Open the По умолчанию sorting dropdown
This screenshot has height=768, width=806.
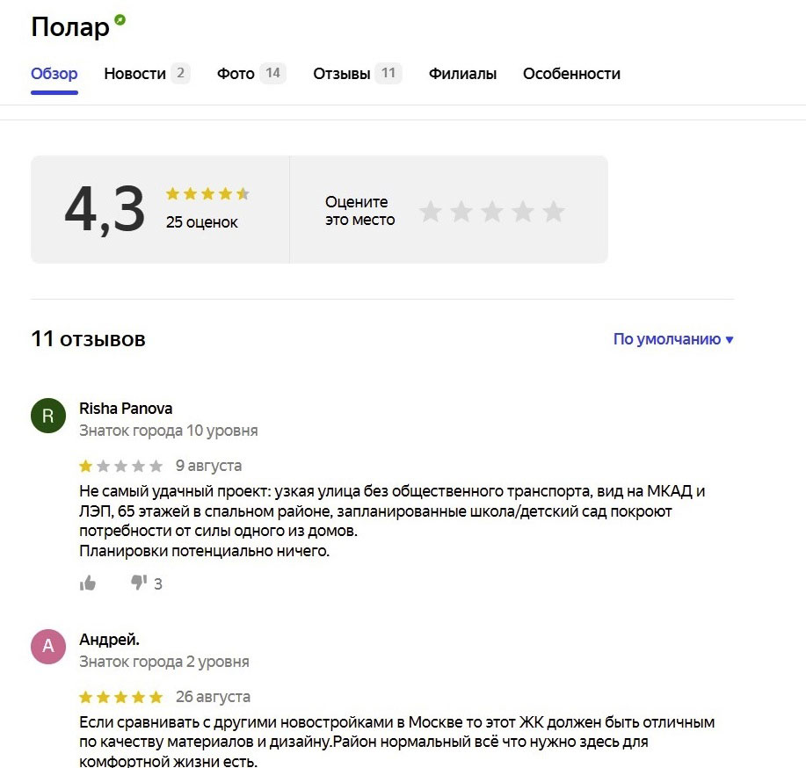673,339
